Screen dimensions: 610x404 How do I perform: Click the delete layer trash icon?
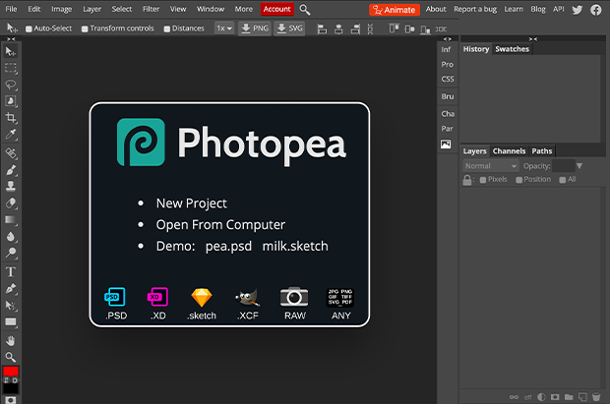pos(596,397)
